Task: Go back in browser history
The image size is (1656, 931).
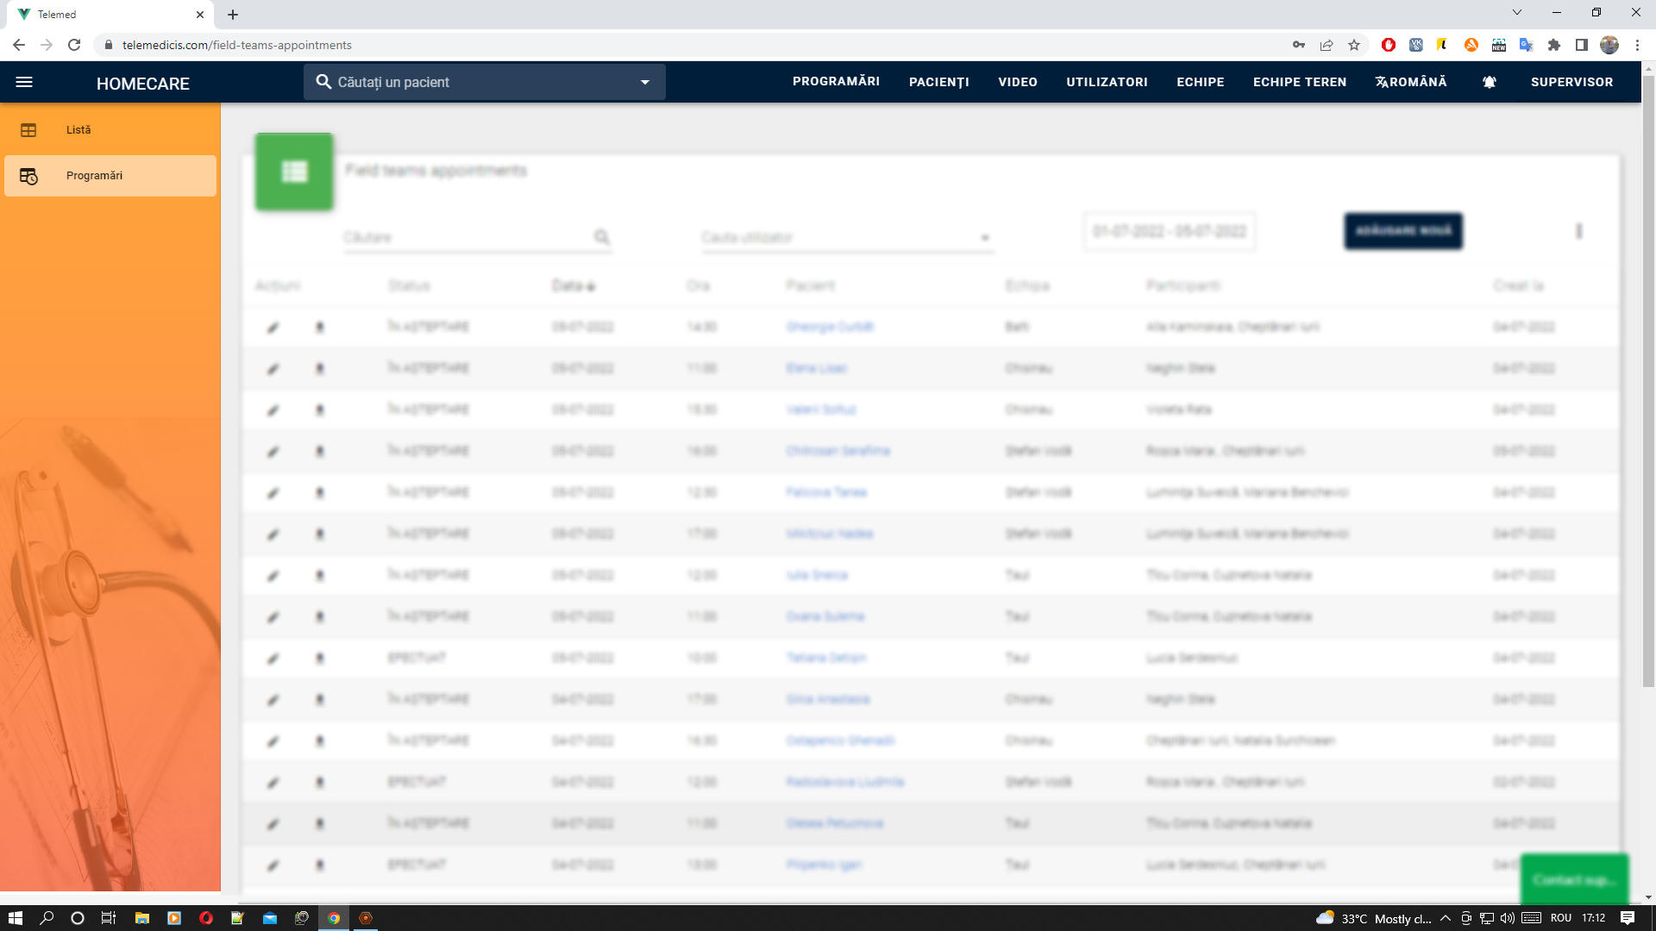Action: [x=19, y=45]
